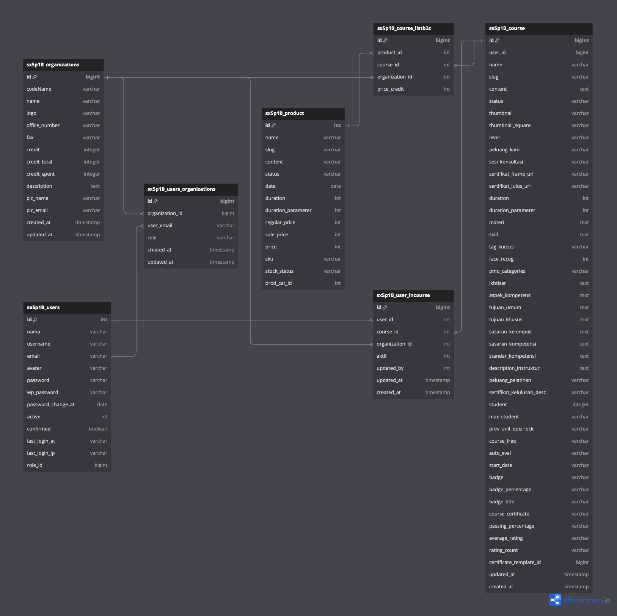Click the key icon in sx5p1B_course_listb2c id row
Screen dimensions: 617x616
(385, 41)
